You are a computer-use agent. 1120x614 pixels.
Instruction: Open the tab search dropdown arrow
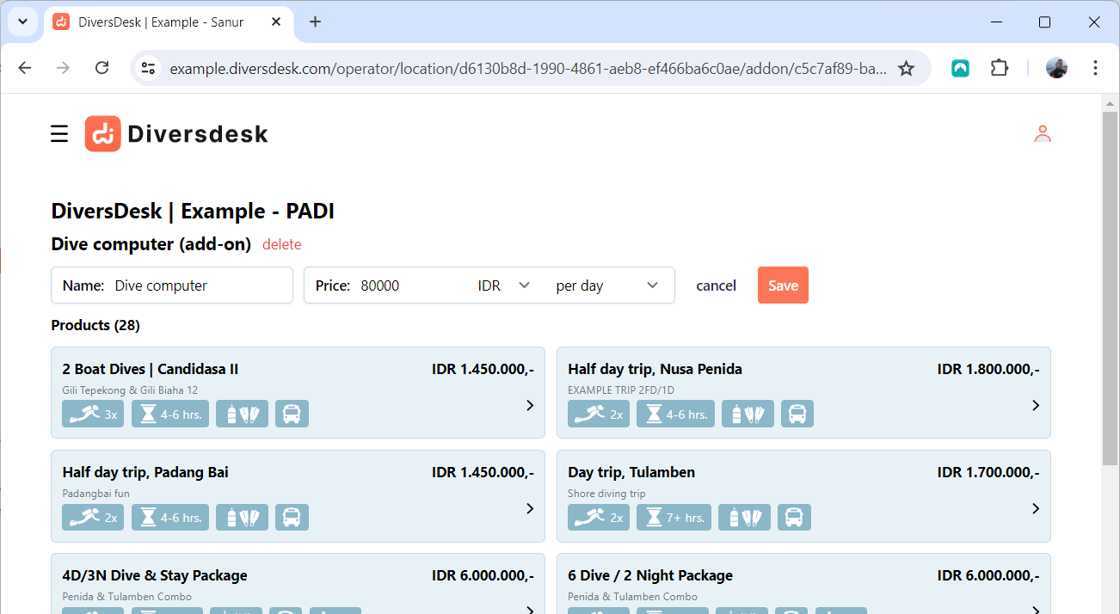[23, 22]
